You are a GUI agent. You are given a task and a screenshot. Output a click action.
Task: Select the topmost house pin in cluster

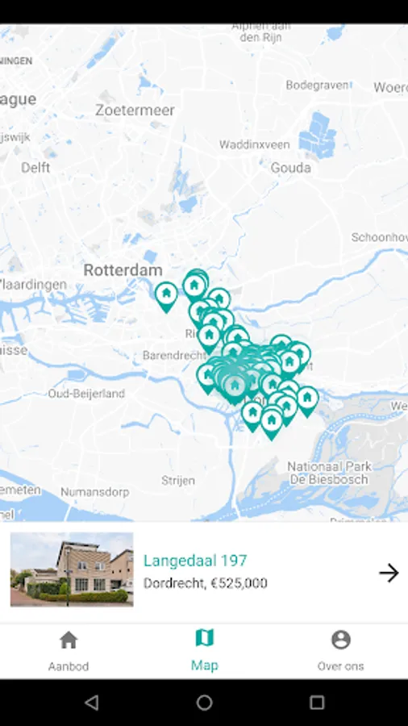(x=195, y=283)
